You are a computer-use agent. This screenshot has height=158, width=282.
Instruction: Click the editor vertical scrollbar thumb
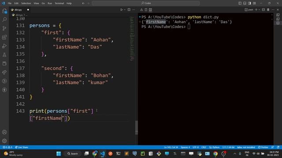[x=137, y=127]
